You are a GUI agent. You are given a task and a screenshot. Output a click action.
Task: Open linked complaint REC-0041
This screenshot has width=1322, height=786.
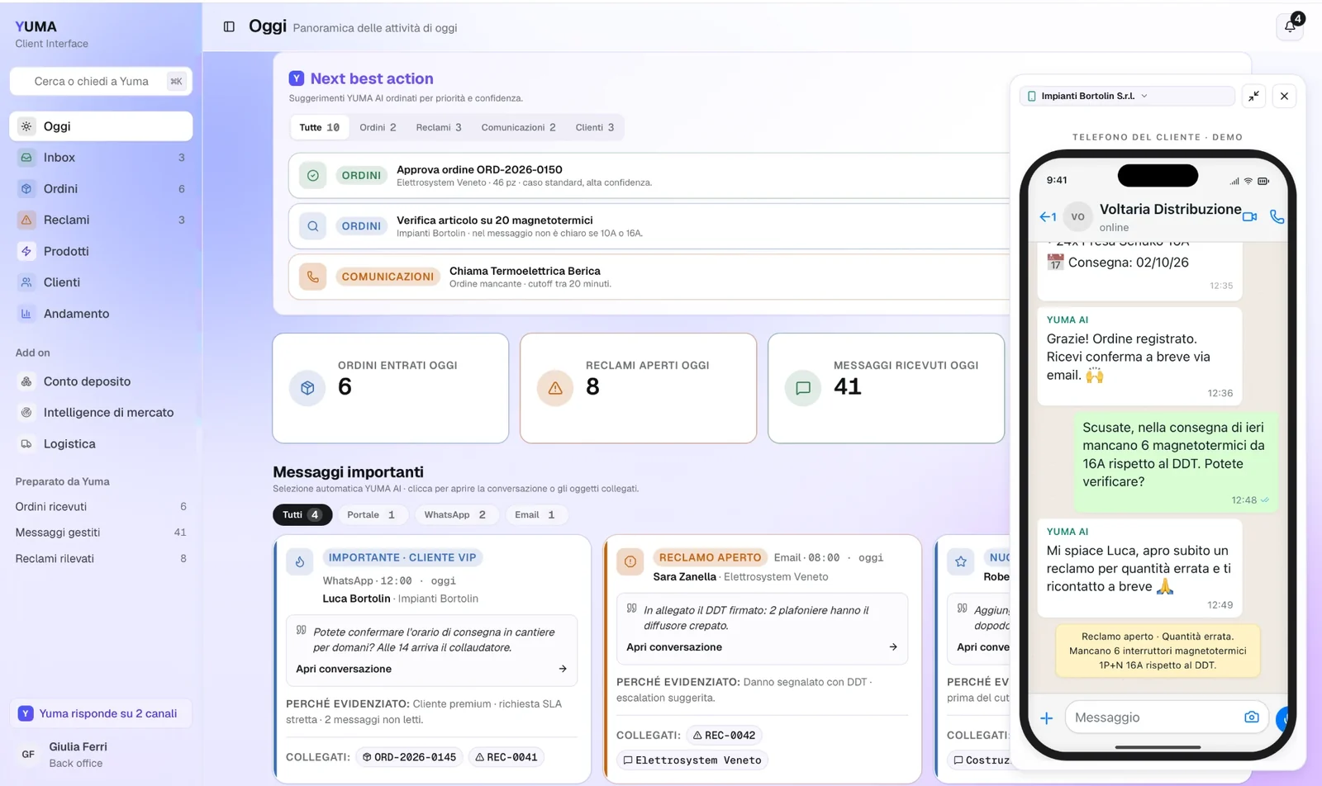click(506, 757)
